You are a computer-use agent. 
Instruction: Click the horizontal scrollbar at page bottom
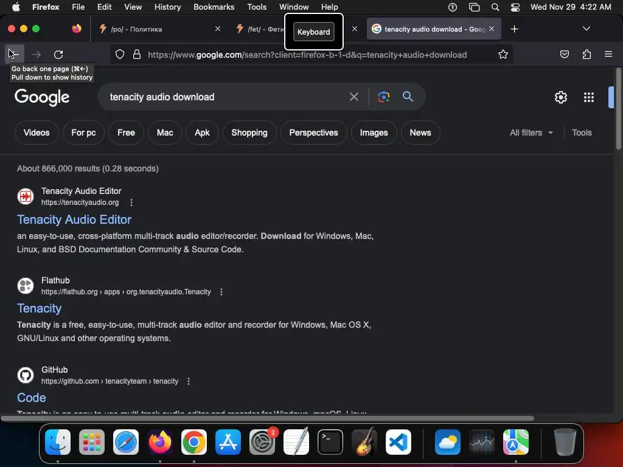[267, 418]
